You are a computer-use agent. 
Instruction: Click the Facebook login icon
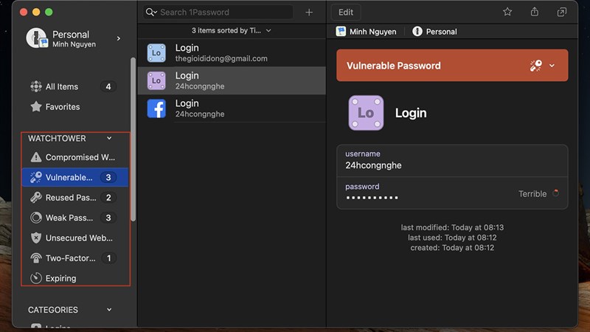pyautogui.click(x=156, y=108)
